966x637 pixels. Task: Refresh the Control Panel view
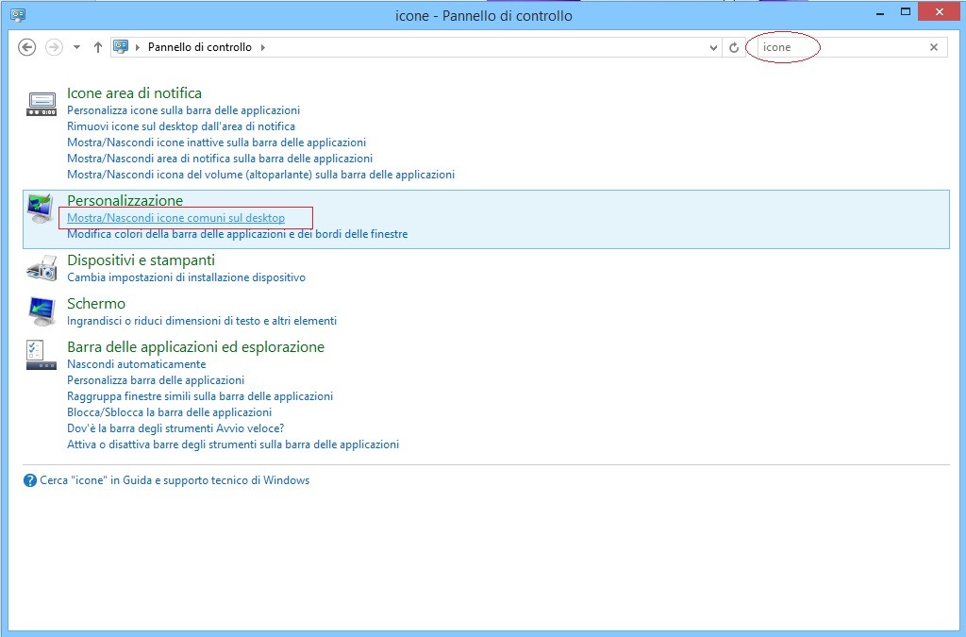(x=733, y=47)
